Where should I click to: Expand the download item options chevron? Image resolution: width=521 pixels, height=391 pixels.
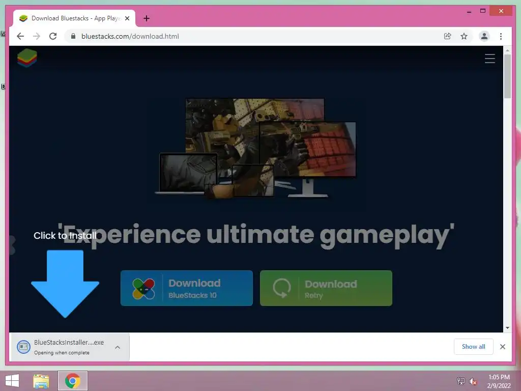[118, 347]
